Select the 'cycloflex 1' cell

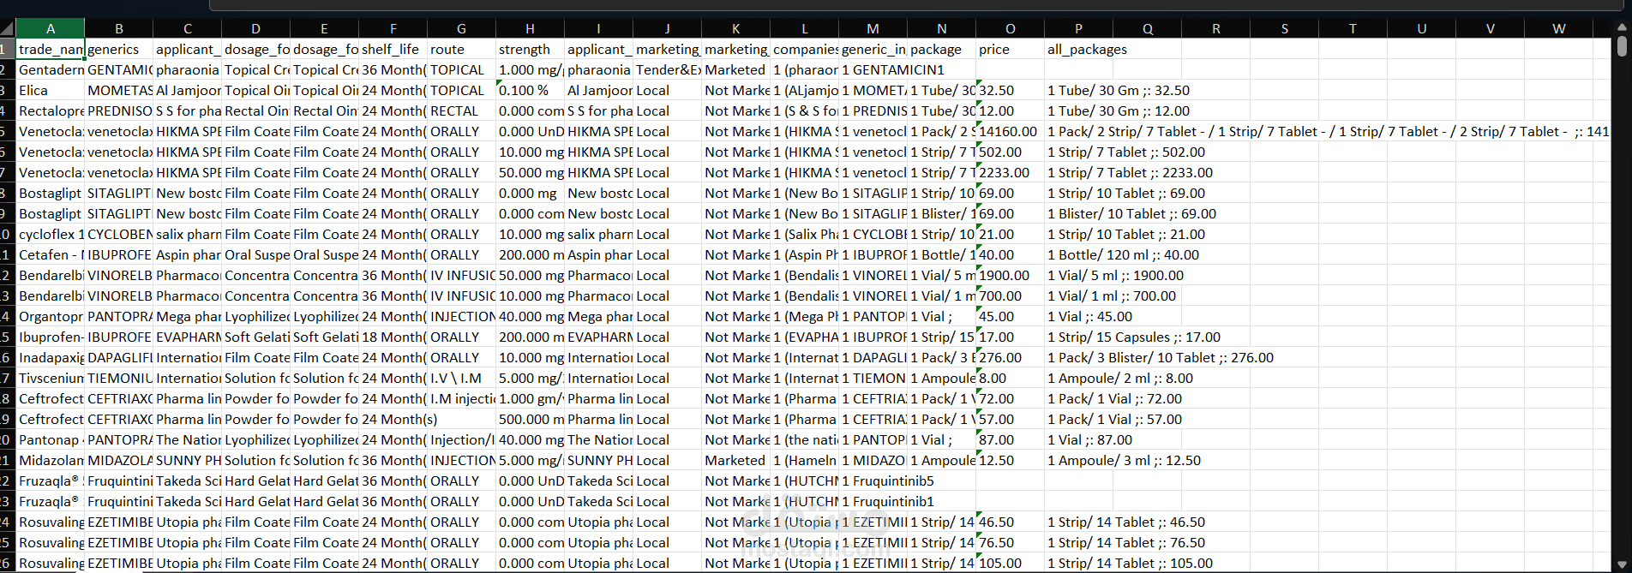[51, 234]
